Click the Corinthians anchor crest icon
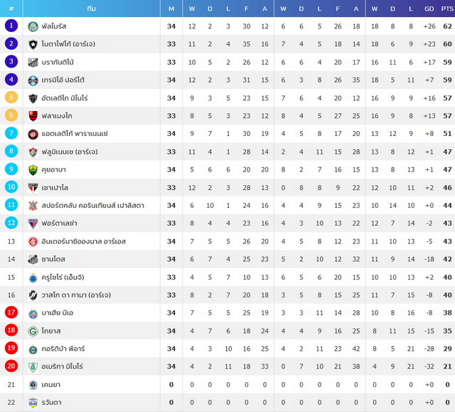Image resolution: width=455 pixels, height=412 pixels. click(33, 206)
